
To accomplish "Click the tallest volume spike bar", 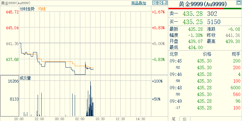I will coord(90,98).
